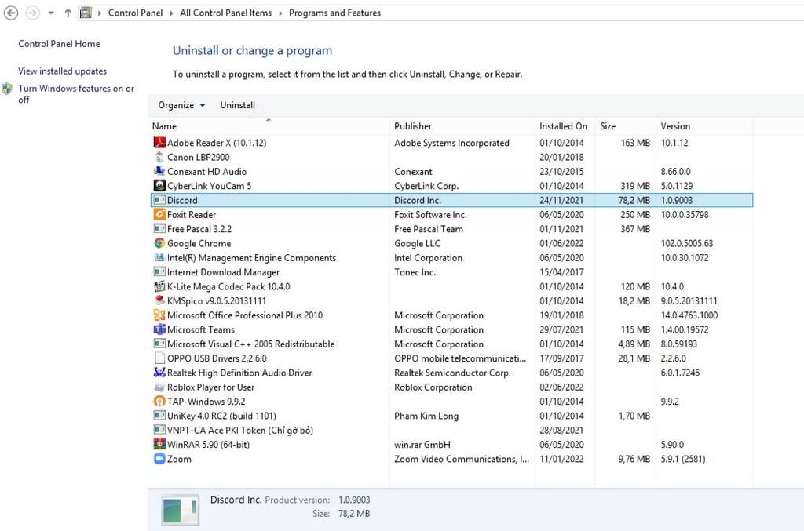Image resolution: width=804 pixels, height=531 pixels.
Task: Select the Google Chrome program name
Action: pos(199,243)
